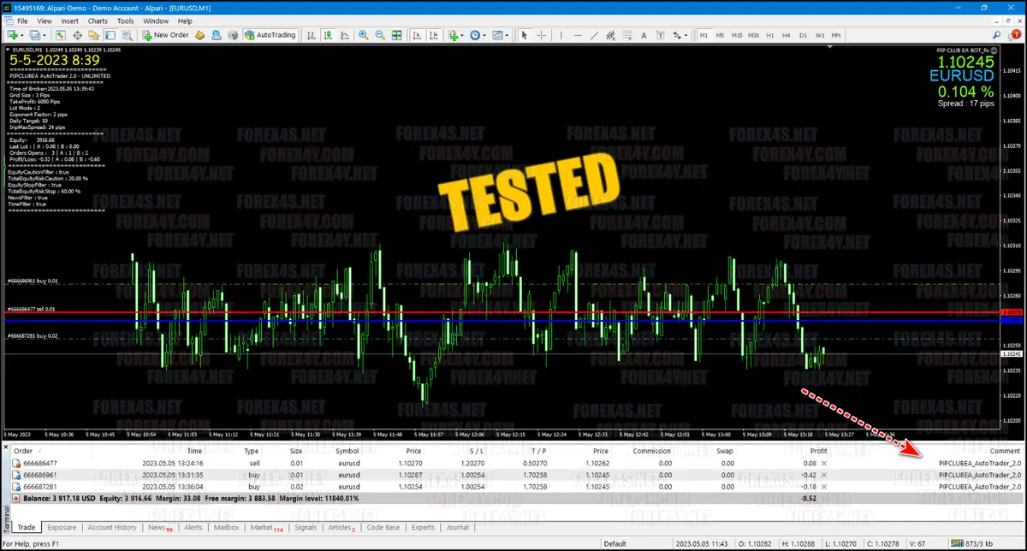Open the Market Watch panel icon

pos(61,35)
